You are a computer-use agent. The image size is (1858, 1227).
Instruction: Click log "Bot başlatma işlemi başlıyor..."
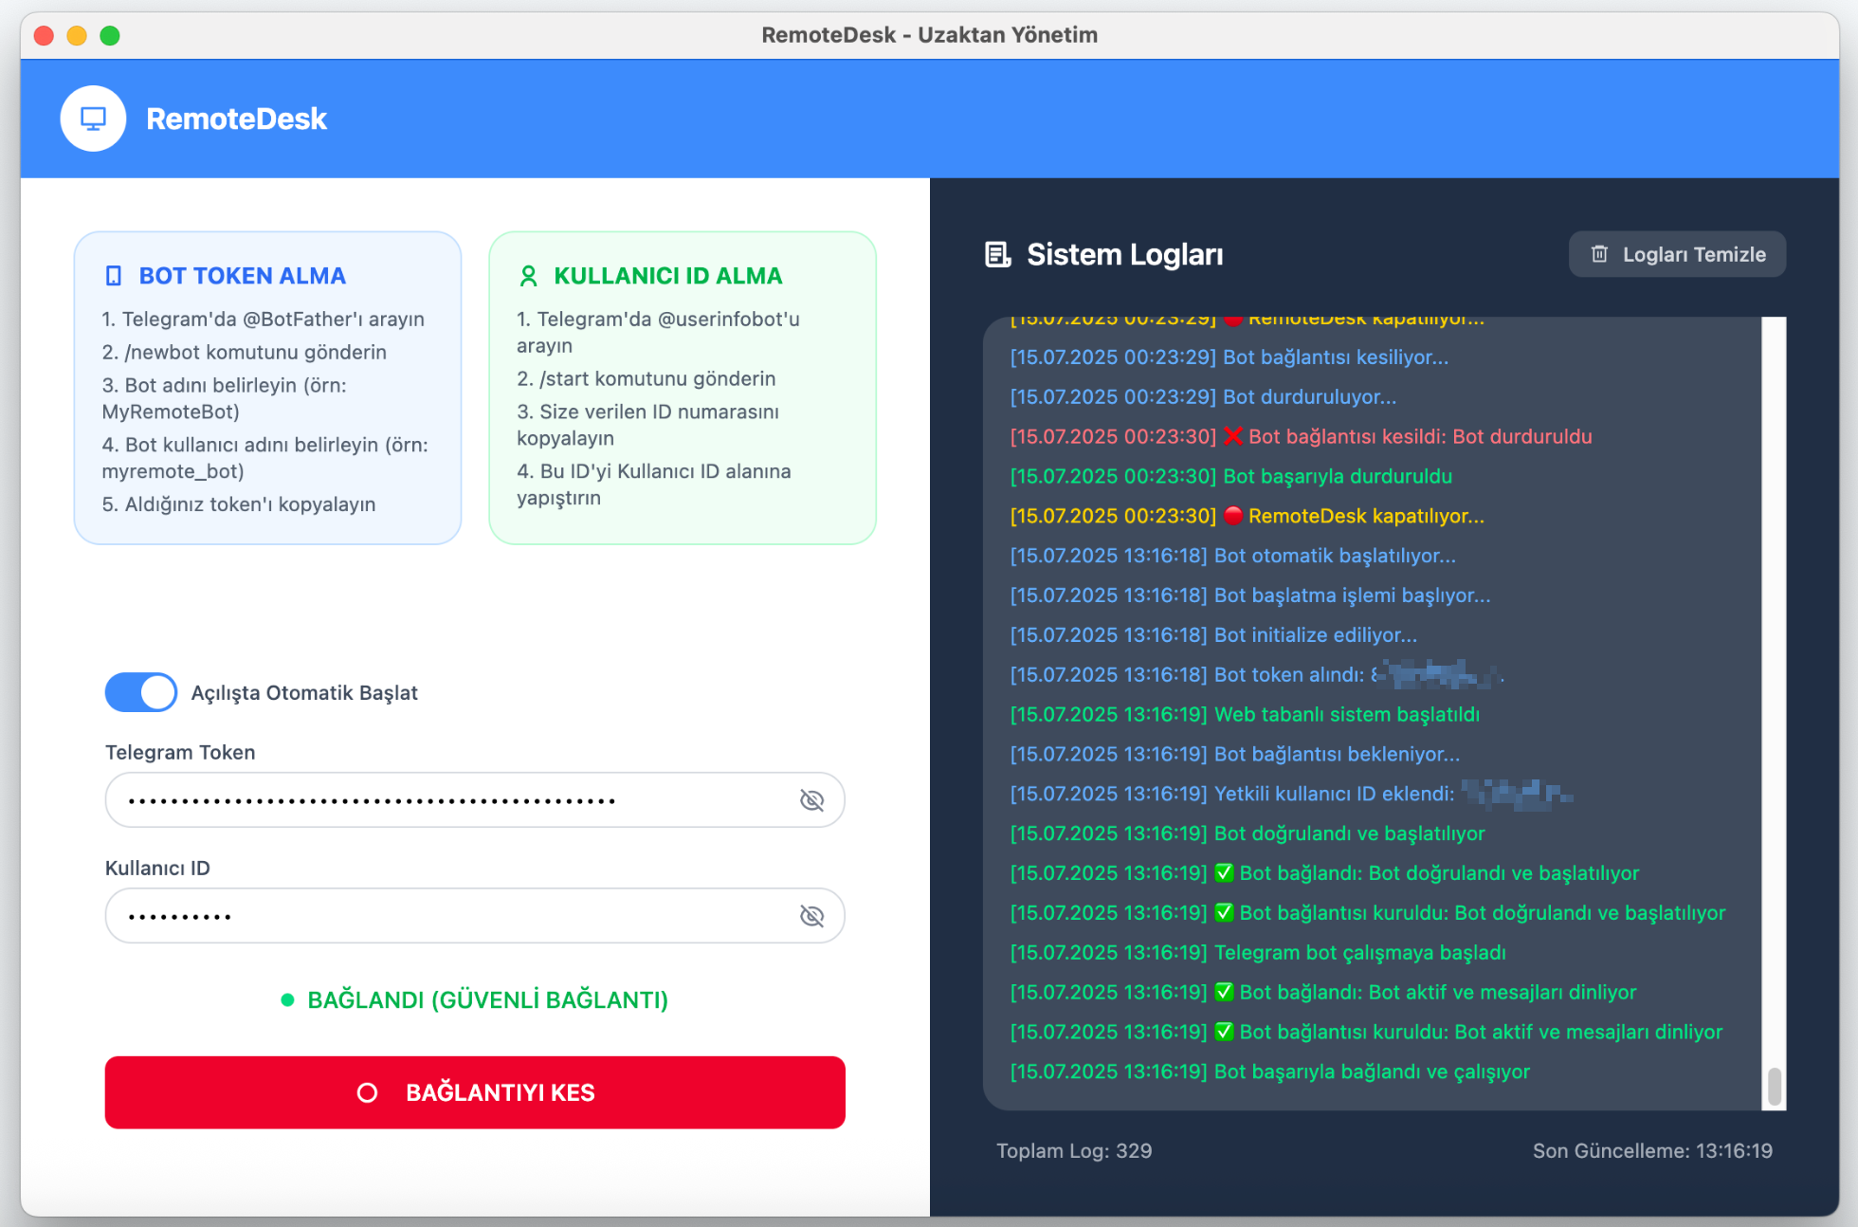pos(1249,596)
